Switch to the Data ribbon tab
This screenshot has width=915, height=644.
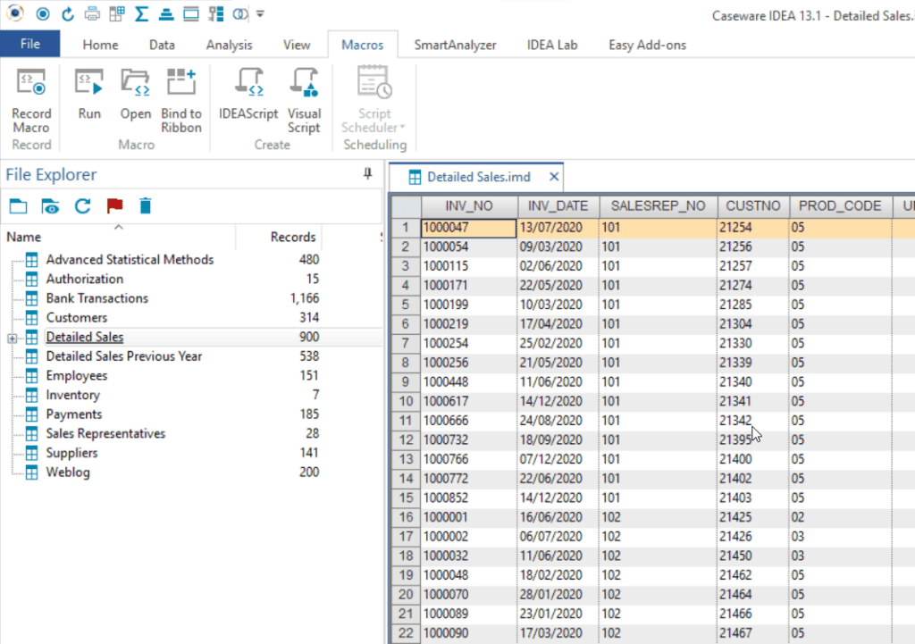pyautogui.click(x=162, y=45)
